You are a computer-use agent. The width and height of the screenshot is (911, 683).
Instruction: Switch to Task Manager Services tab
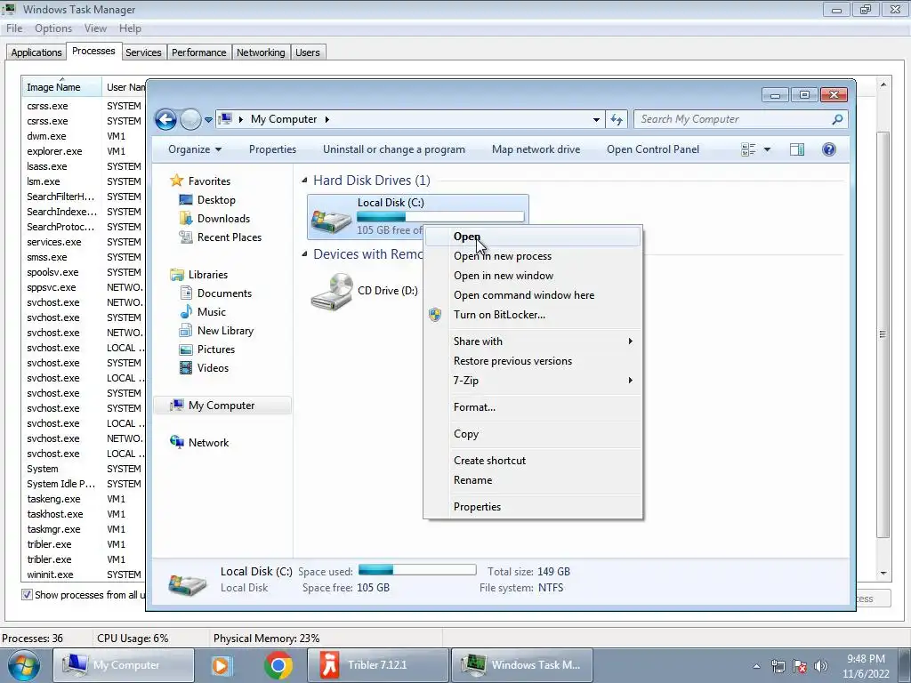pos(143,52)
